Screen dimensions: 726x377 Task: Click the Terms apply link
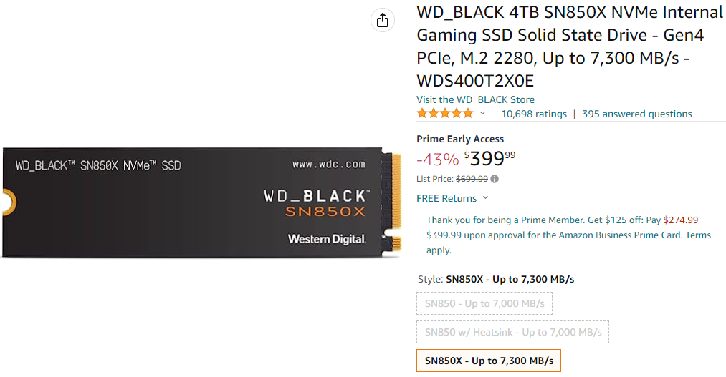pyautogui.click(x=698, y=235)
